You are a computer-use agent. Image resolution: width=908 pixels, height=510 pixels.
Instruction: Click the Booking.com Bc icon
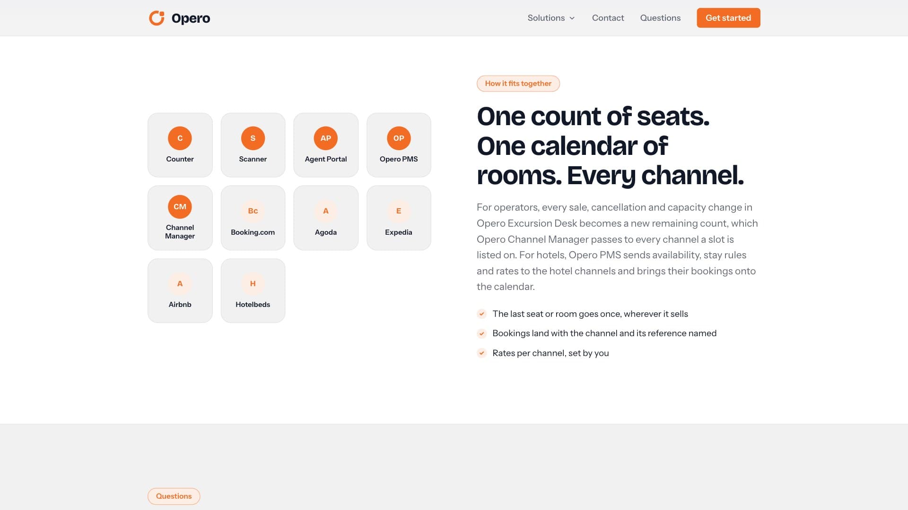click(253, 211)
